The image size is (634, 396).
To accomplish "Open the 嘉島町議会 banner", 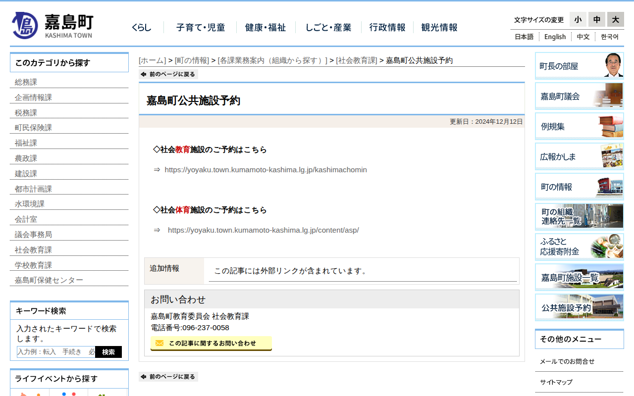I will pos(579,96).
